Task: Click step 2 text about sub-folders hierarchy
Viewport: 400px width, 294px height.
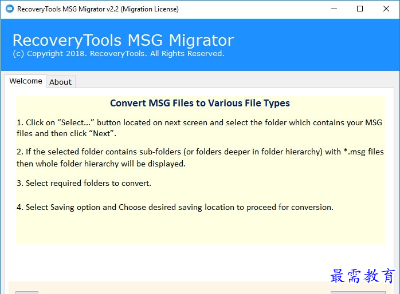Action: click(x=200, y=157)
